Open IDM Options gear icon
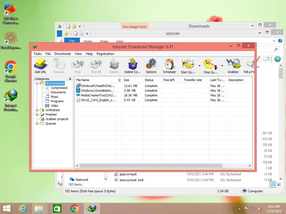The height and width of the screenshot is (214, 286). point(151,66)
